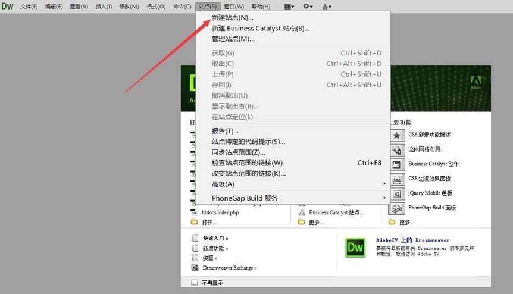The width and height of the screenshot is (513, 294).
Task: Open 流体网格布局 link
Action: [424, 149]
